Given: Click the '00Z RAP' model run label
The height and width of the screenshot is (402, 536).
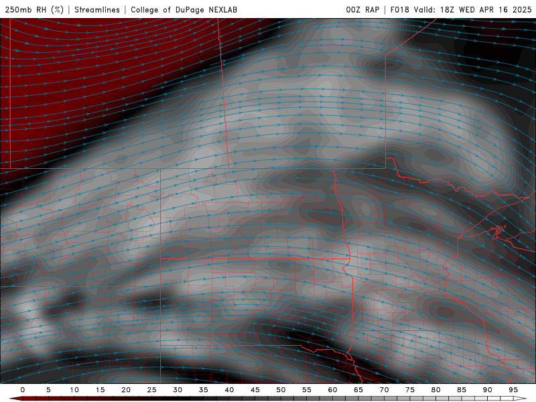Looking at the screenshot, I should (x=362, y=9).
